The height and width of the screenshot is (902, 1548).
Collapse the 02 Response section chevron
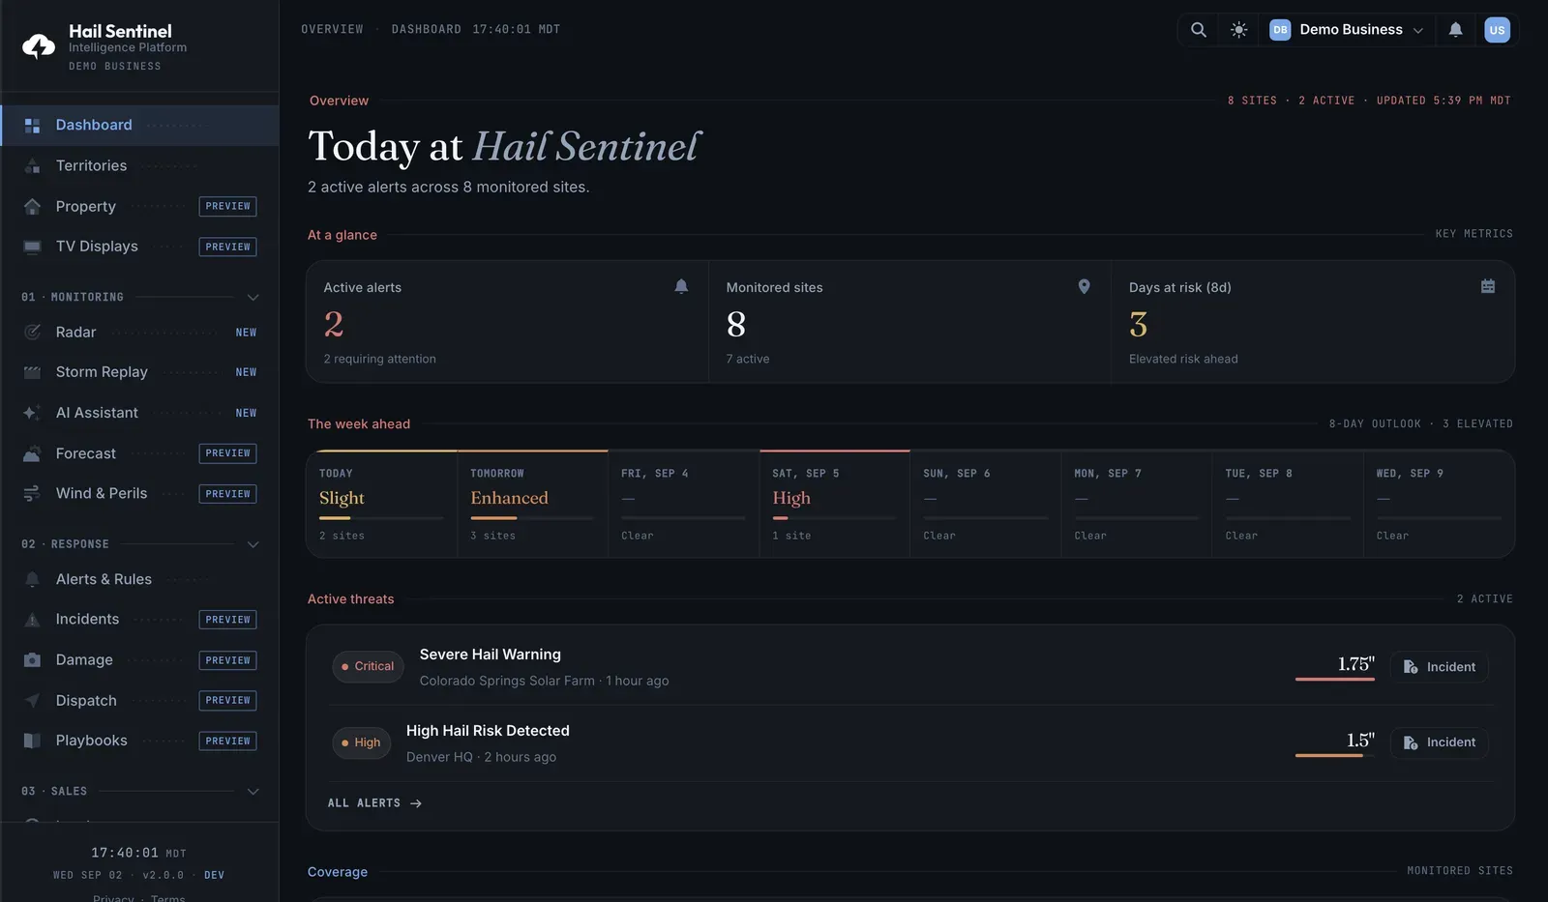click(253, 544)
